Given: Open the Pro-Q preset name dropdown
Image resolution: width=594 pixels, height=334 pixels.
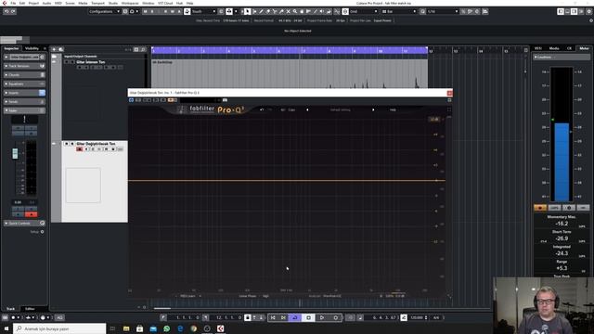Looking at the screenshot, I should 340,109.
